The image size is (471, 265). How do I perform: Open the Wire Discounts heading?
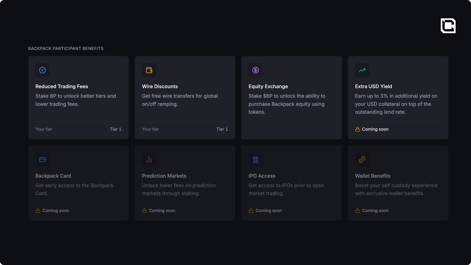click(x=160, y=86)
